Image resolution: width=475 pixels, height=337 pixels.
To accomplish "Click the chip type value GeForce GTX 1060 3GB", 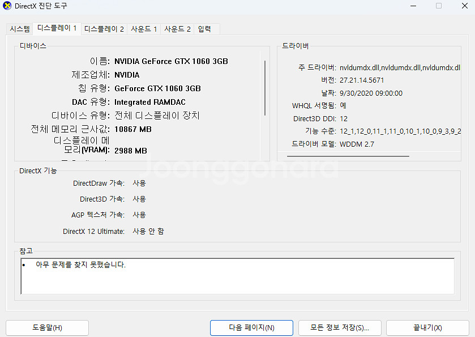I will (157, 88).
